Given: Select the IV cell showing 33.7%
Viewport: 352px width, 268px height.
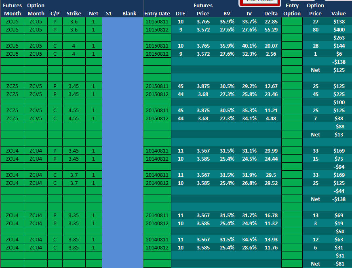Looking at the screenshot, I should coord(249,21).
